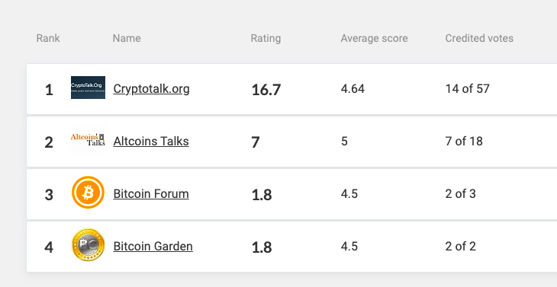Sort by the Average score header
This screenshot has width=557, height=287.
click(x=374, y=38)
